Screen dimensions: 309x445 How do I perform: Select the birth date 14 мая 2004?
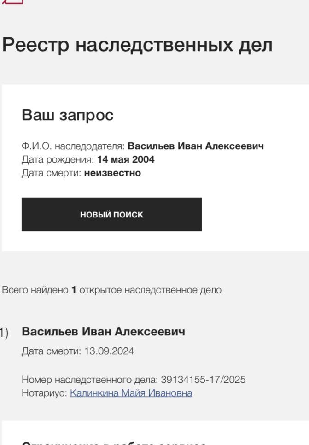(x=126, y=160)
